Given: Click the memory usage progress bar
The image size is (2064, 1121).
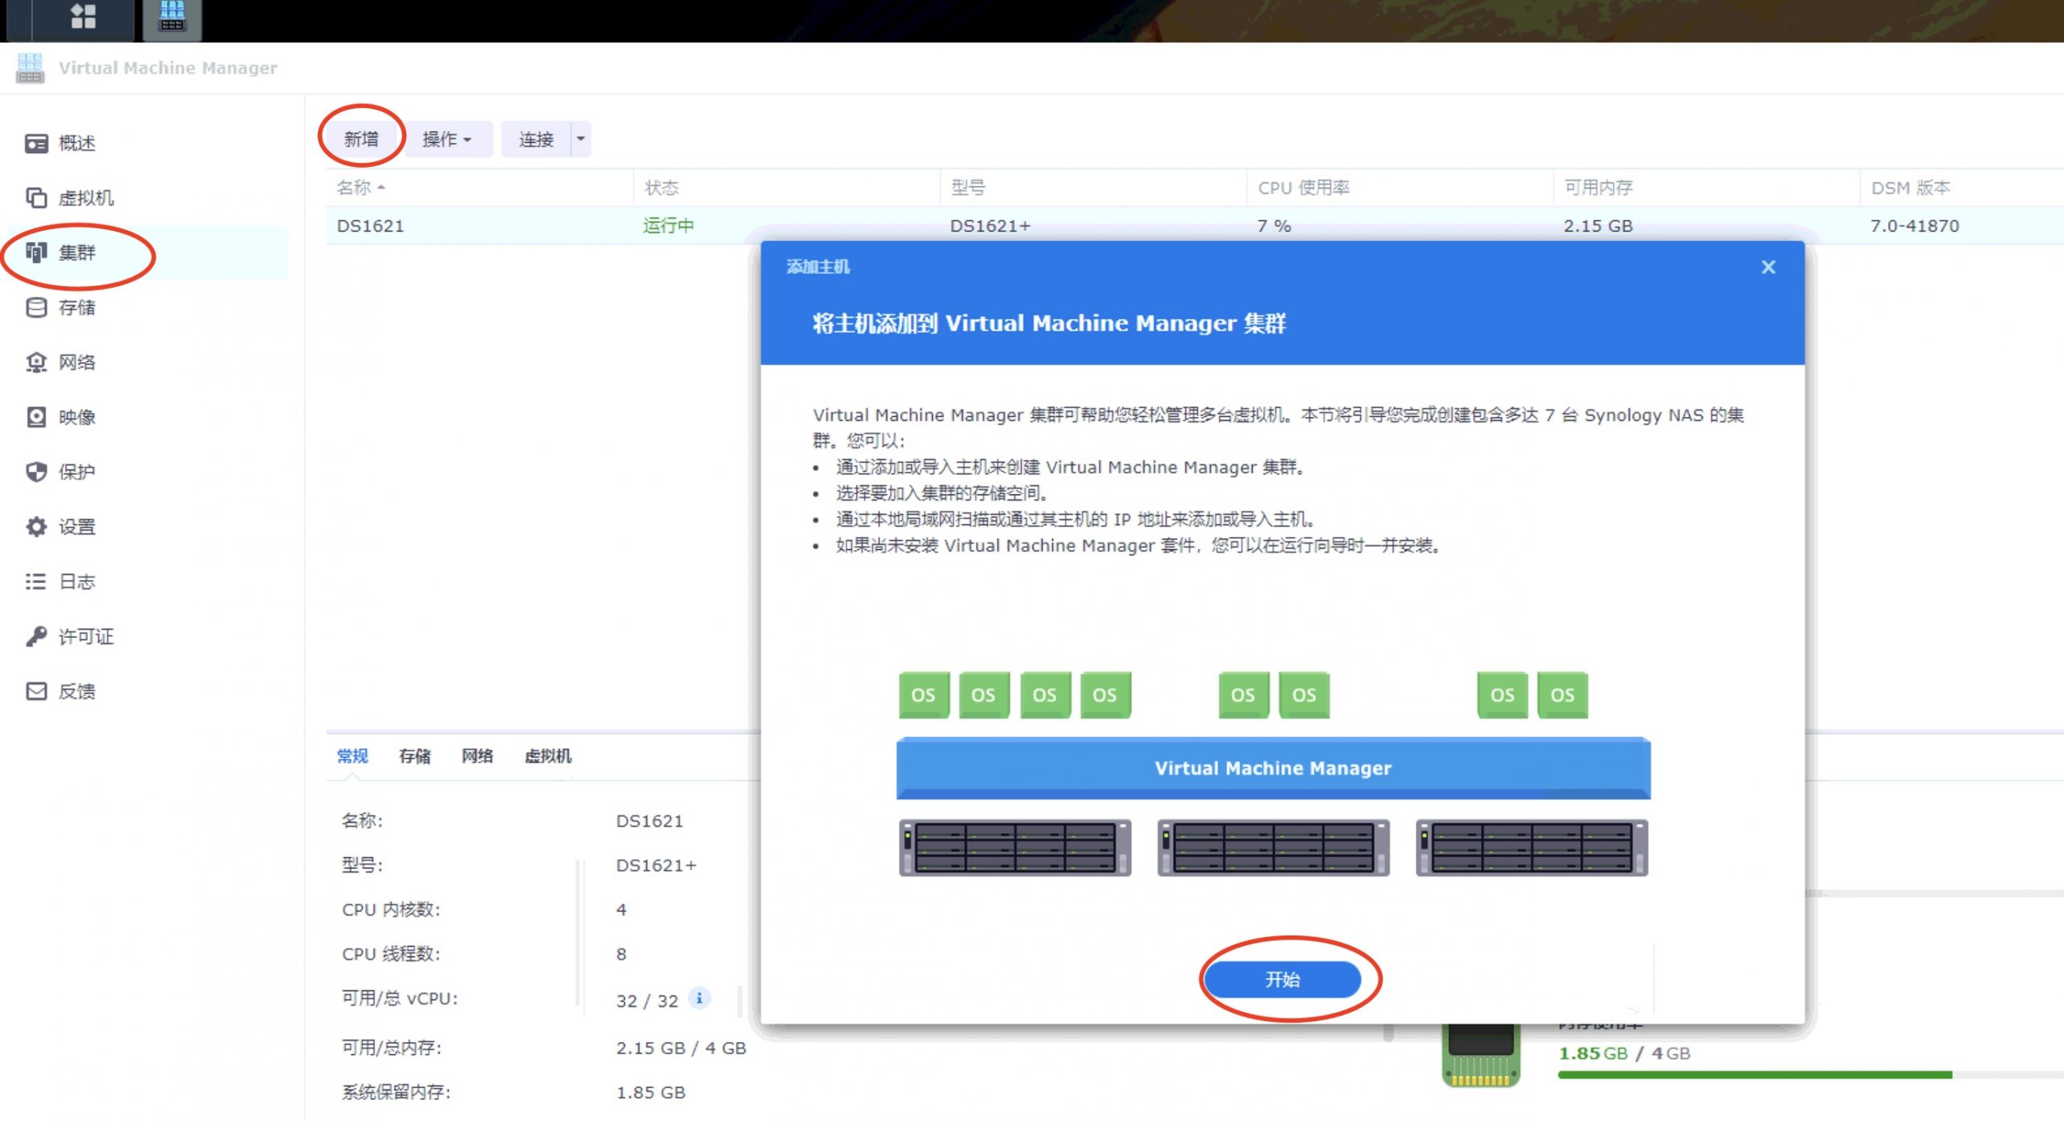Looking at the screenshot, I should 1811,1075.
